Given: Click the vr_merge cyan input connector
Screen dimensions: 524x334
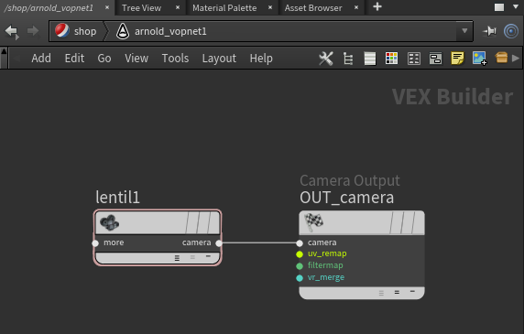Looking at the screenshot, I should click(300, 278).
